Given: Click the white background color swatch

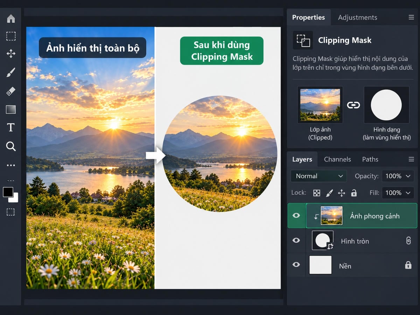Looking at the screenshot, I should (14, 199).
